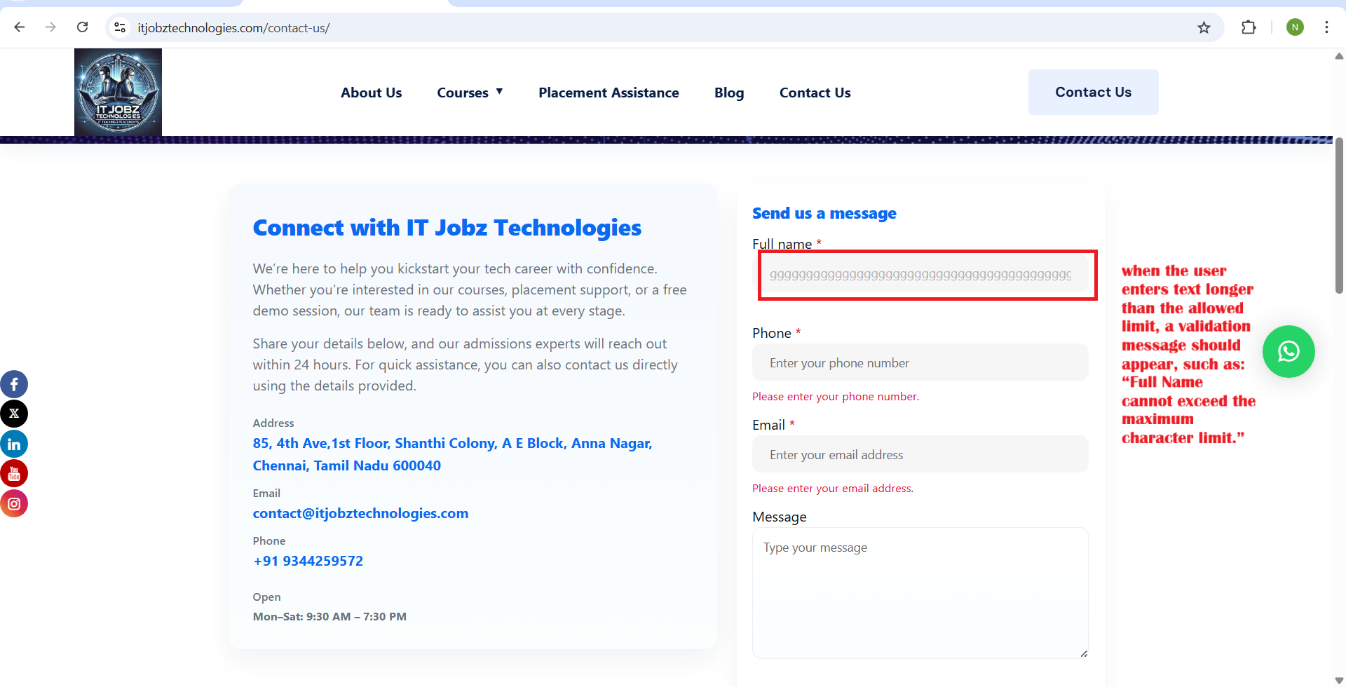Expand the Courses dropdown menu
This screenshot has width=1346, height=687.
pos(470,93)
